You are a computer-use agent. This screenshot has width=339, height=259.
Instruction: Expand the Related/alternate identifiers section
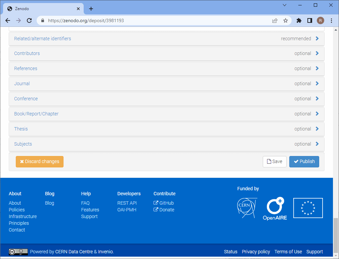tap(43, 39)
